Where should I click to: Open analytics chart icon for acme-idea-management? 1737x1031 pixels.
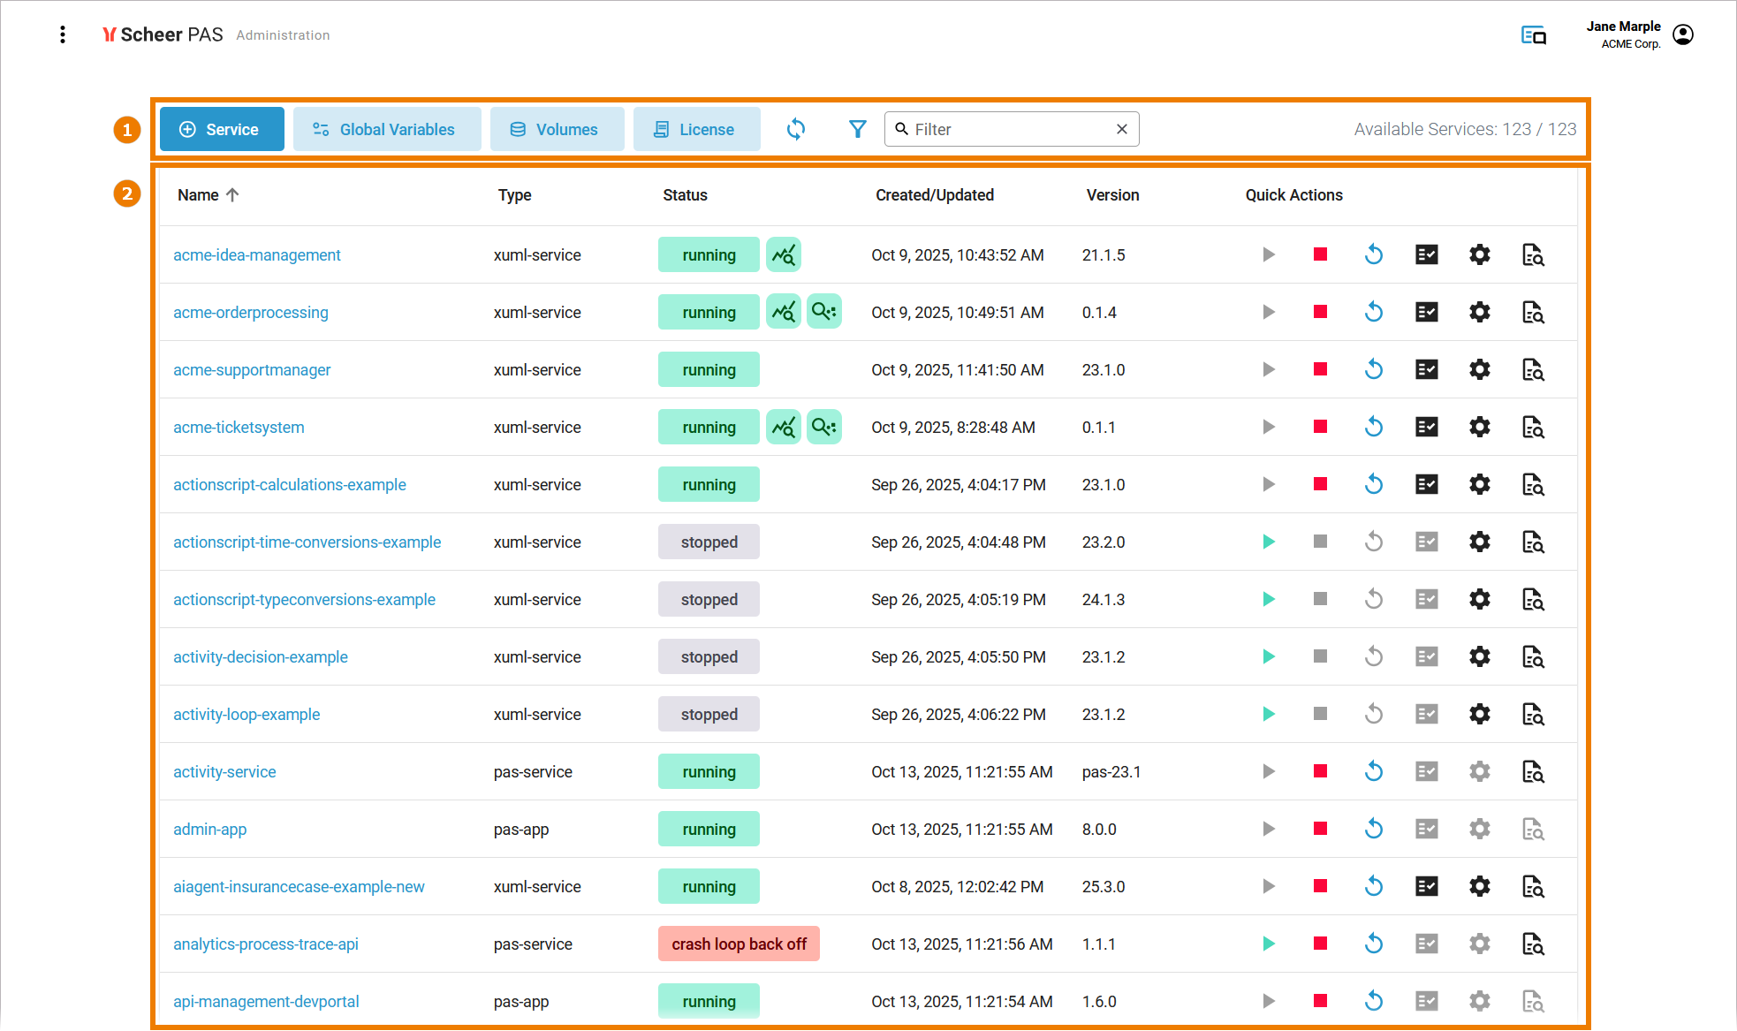783,254
